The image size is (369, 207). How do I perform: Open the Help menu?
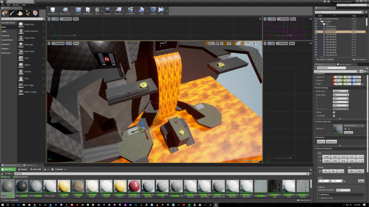coord(24,5)
